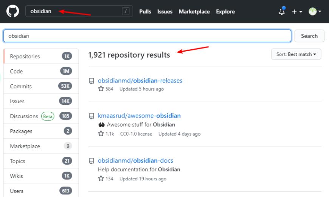
Task: Star icon of obsidian-docs with 134
Action: pyautogui.click(x=101, y=179)
